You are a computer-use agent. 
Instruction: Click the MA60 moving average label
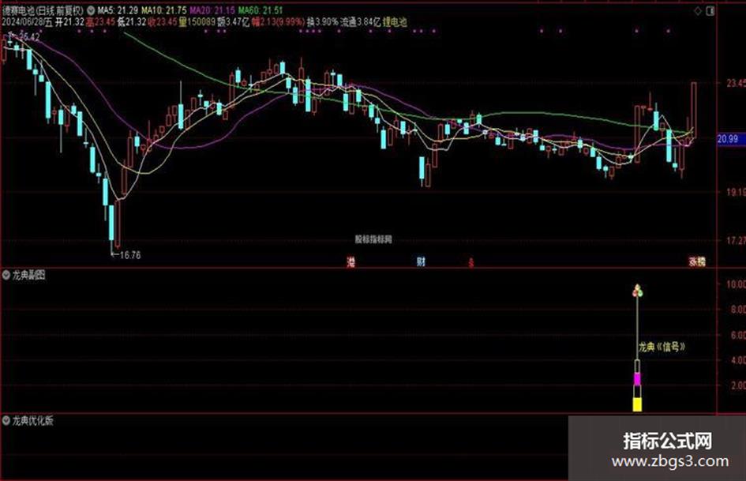[261, 10]
